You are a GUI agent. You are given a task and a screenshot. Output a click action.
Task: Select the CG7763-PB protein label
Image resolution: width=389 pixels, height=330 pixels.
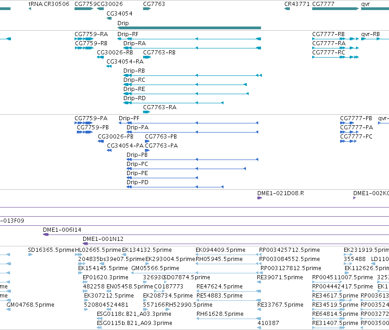[161, 137]
